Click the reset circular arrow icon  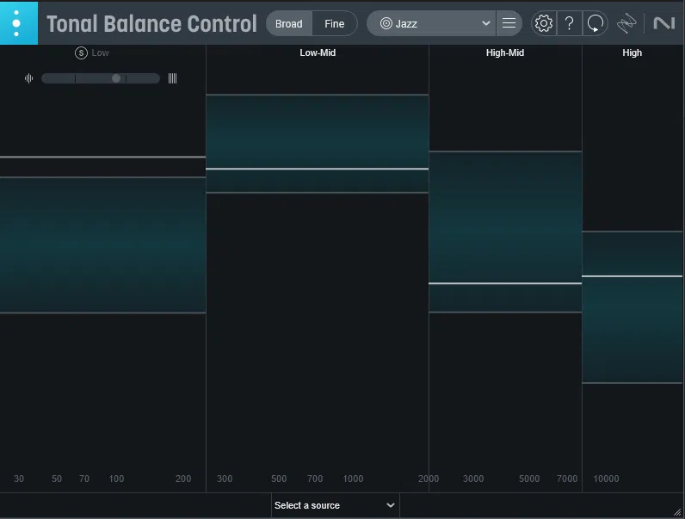(x=595, y=23)
